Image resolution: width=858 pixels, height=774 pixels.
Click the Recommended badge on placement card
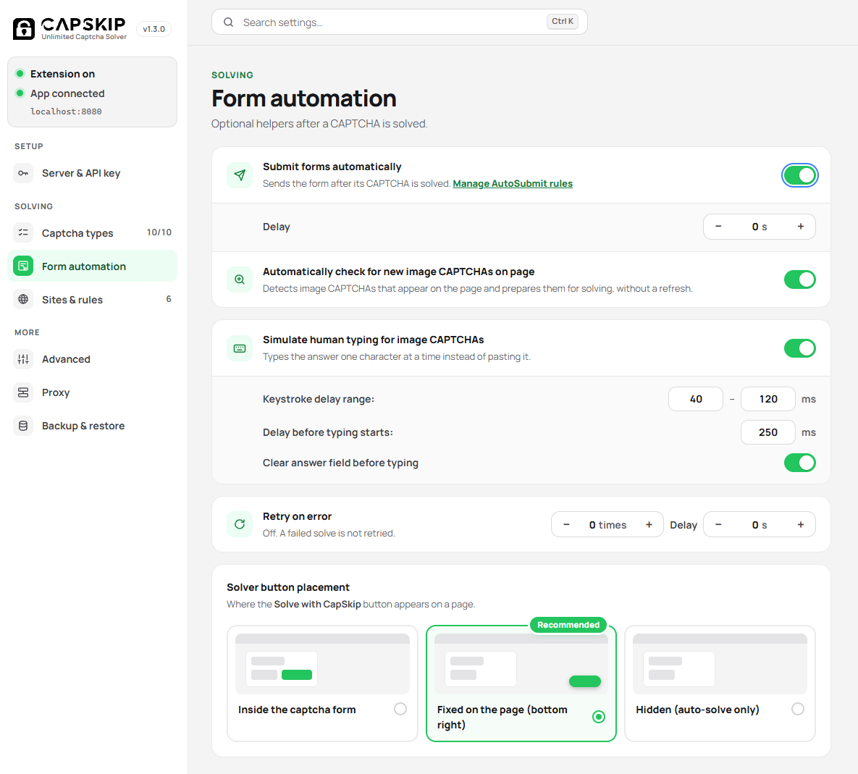click(568, 625)
